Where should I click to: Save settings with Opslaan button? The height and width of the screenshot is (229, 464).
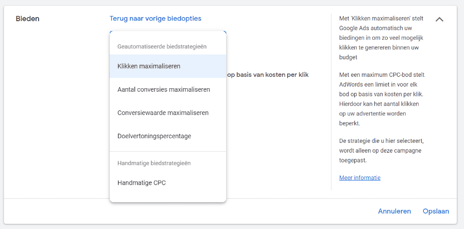pyautogui.click(x=436, y=211)
